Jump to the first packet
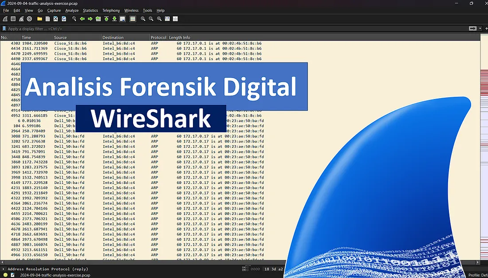The width and height of the screenshot is (488, 278). click(106, 19)
